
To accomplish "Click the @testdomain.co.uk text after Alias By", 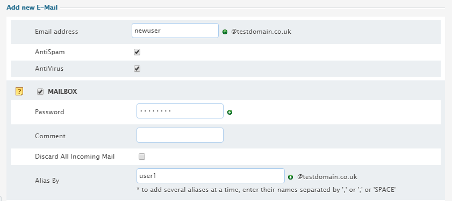I will pyautogui.click(x=327, y=177).
